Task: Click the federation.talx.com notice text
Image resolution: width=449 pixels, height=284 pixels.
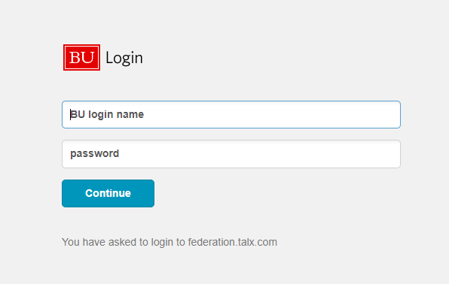Action: pyautogui.click(x=170, y=242)
